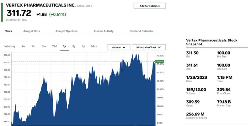Open the Analyst Opinions tab
This screenshot has height=126, width=251.
(67, 31)
